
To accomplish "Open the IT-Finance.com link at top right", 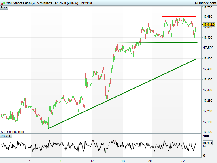I will pyautogui.click(x=205, y=3).
